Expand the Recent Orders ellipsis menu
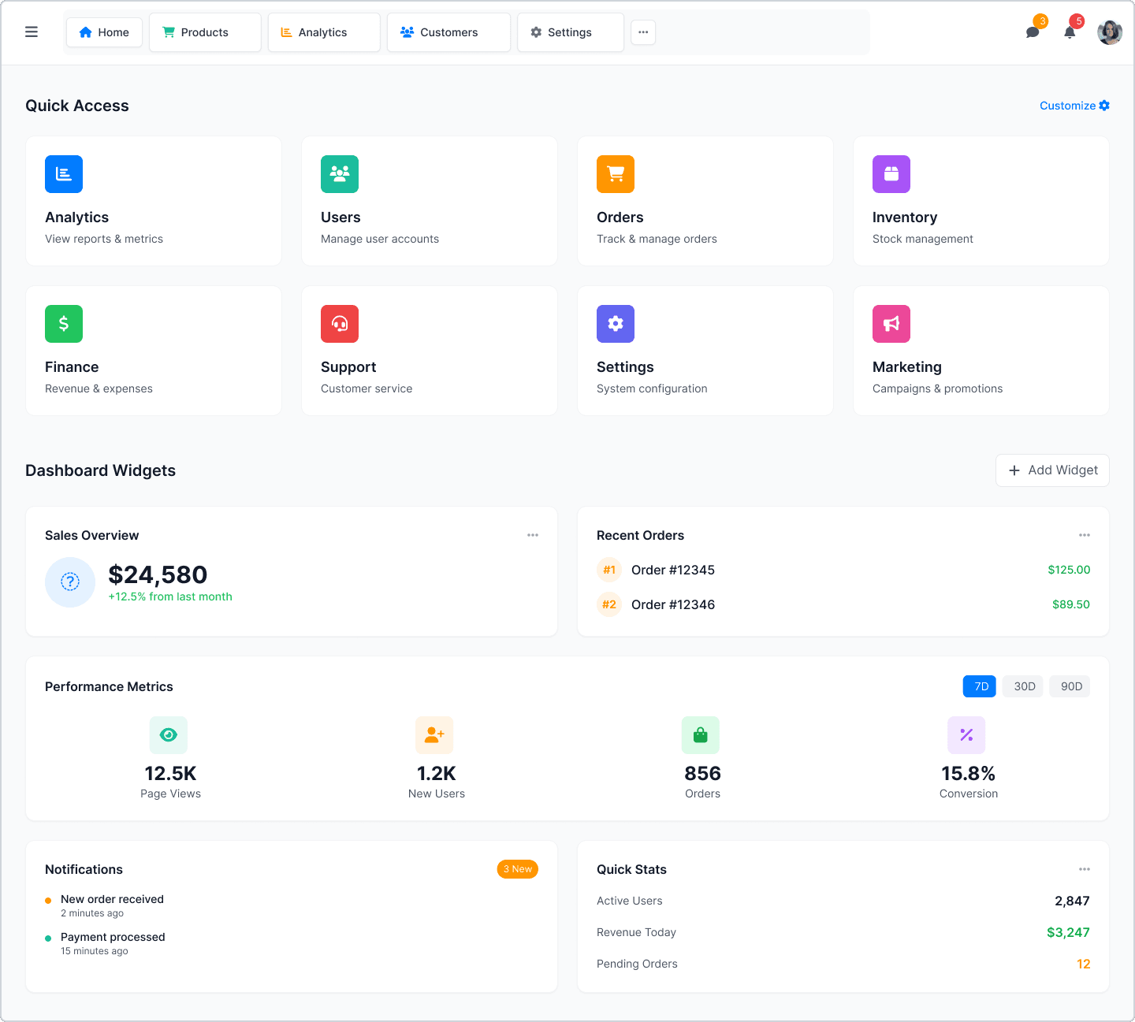The width and height of the screenshot is (1135, 1022). [1085, 535]
